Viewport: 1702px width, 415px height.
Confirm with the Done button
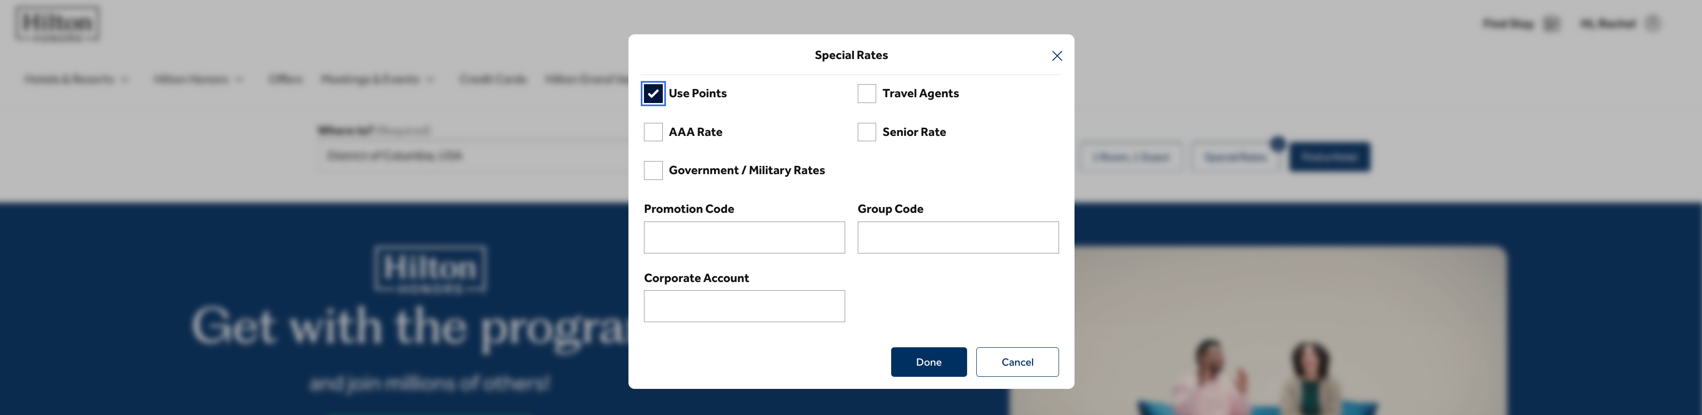[928, 362]
